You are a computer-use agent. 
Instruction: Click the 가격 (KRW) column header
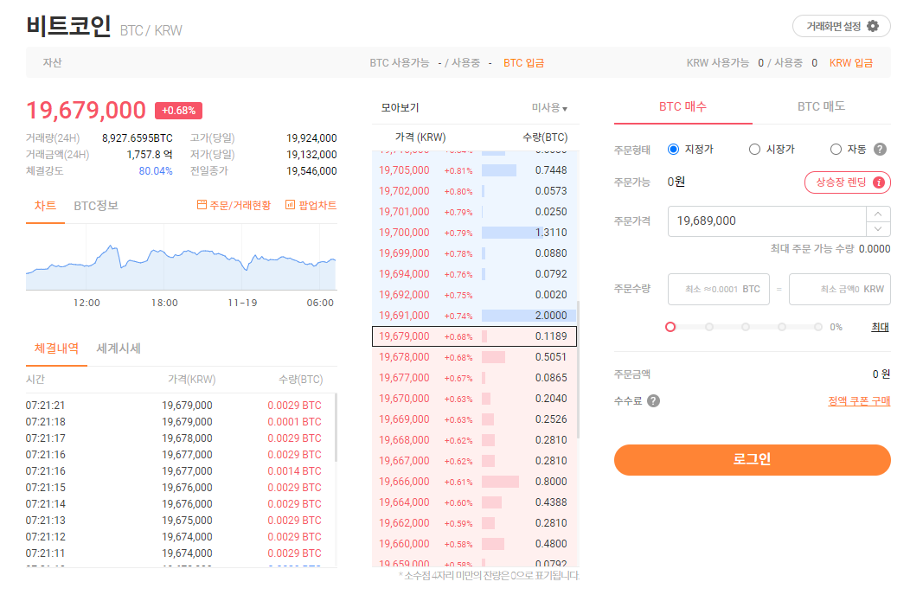(x=420, y=137)
